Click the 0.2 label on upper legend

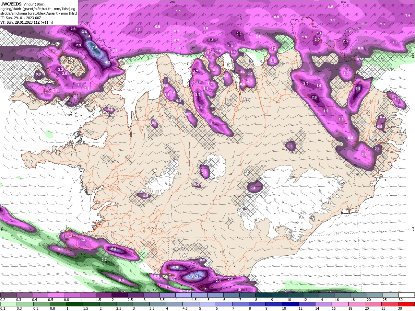pos(3,300)
